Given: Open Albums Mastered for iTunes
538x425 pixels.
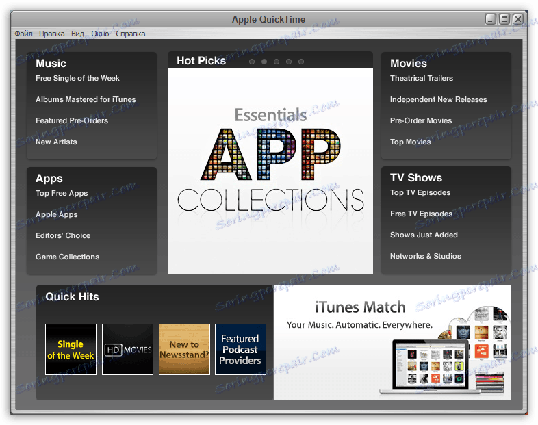Looking at the screenshot, I should coord(86,99).
